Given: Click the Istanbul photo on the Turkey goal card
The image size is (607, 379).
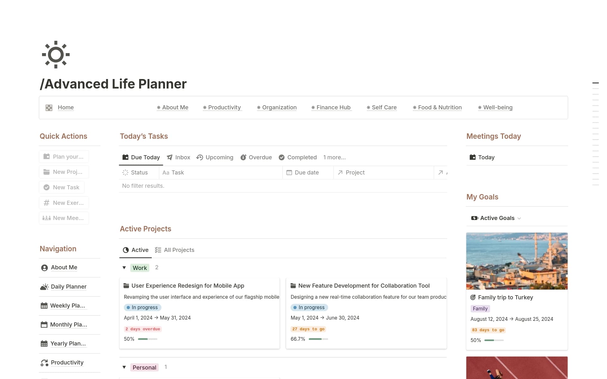Looking at the screenshot, I should coord(517,261).
